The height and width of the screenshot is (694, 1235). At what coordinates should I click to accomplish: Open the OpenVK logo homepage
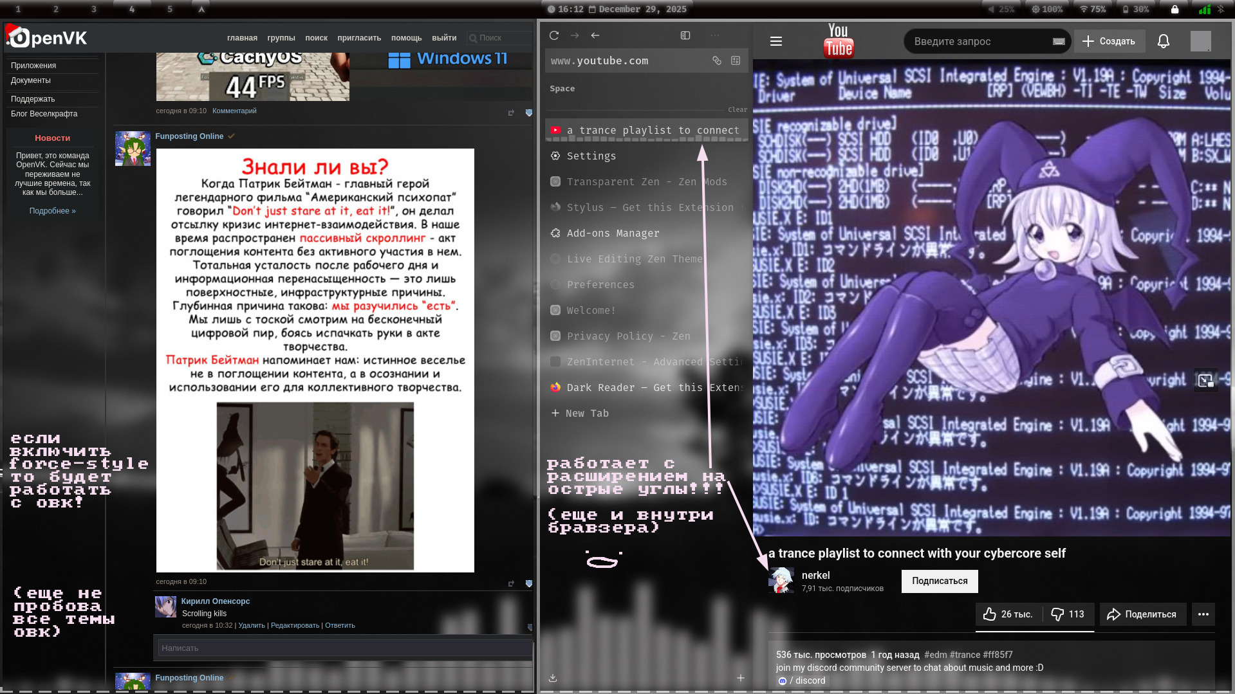pos(47,37)
